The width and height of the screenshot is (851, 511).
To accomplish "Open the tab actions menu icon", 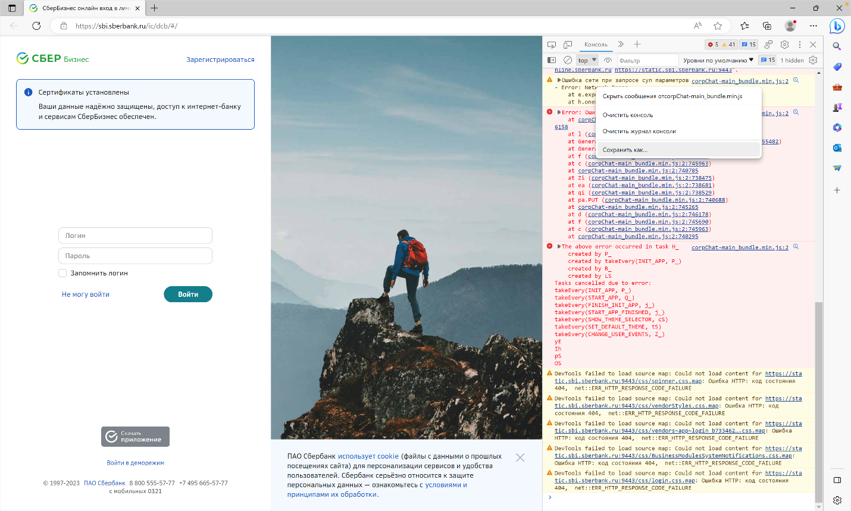I will (12, 8).
